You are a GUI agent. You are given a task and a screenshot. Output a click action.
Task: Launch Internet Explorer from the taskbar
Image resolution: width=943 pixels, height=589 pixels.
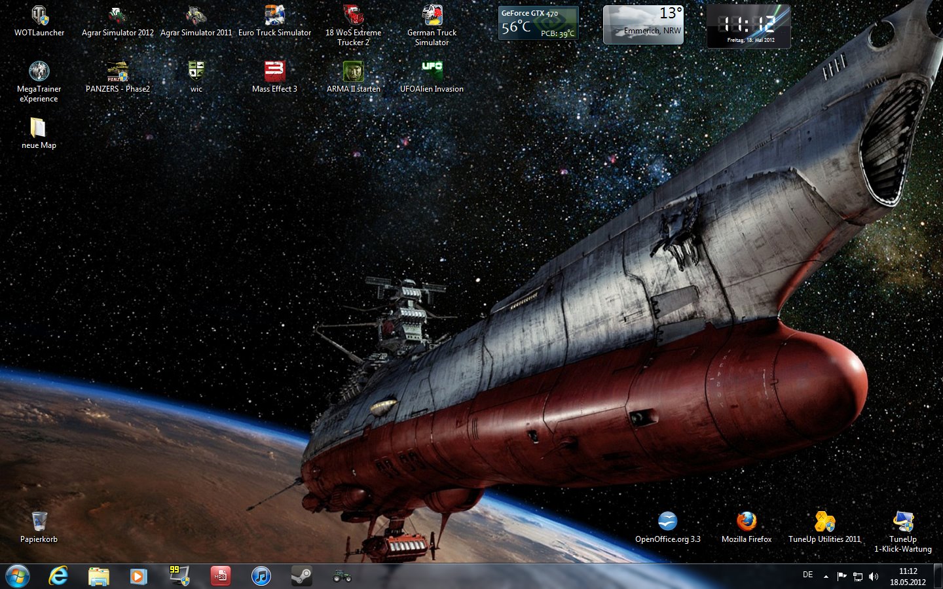[x=58, y=577]
